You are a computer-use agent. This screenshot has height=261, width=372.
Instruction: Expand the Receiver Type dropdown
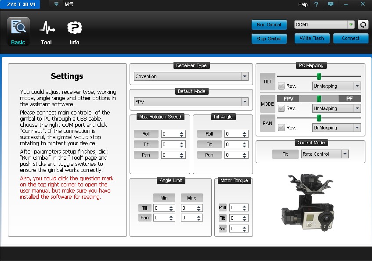coord(245,76)
